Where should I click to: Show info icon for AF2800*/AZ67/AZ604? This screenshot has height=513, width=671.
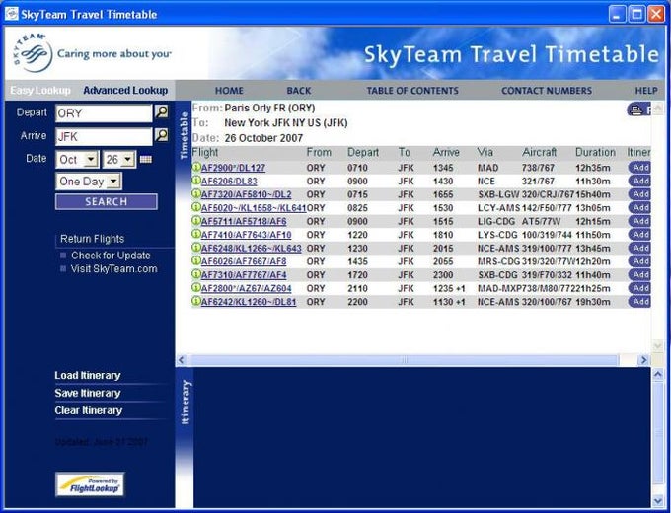click(196, 288)
